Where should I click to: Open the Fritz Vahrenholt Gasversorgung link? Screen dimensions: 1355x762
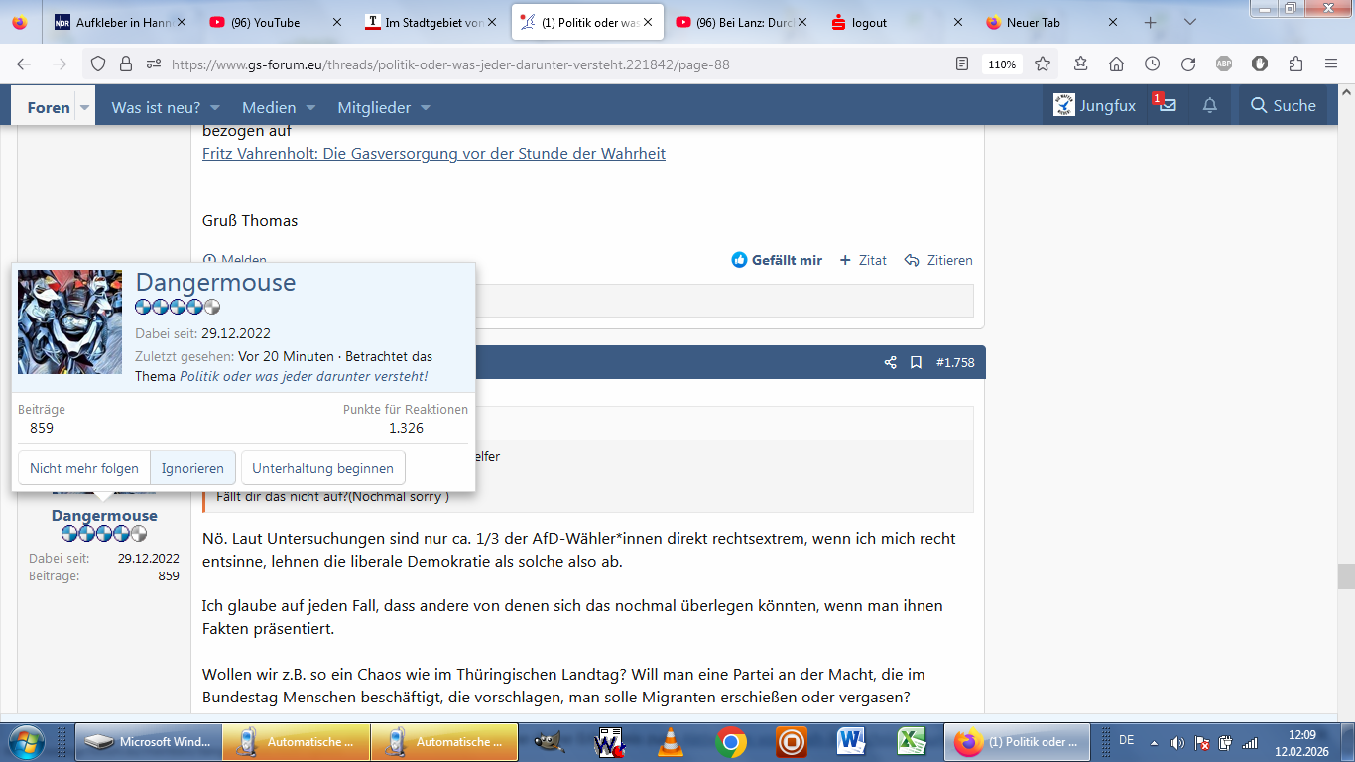(433, 154)
